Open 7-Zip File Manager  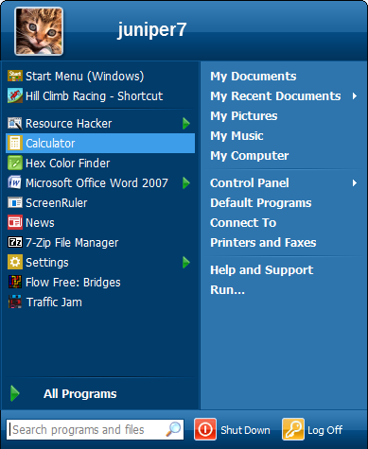click(x=100, y=242)
